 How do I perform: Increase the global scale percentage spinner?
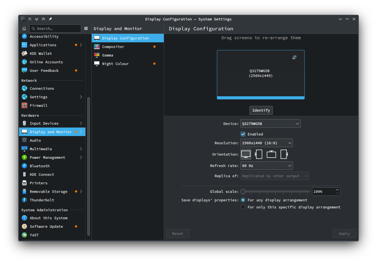coord(337,190)
